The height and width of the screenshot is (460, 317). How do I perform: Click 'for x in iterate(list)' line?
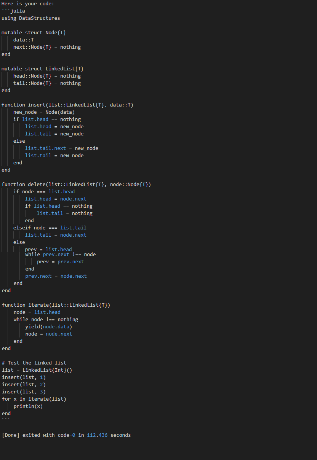[x=34, y=399]
